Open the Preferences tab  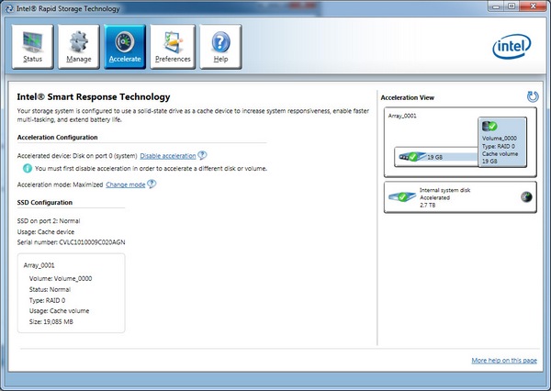(x=173, y=47)
